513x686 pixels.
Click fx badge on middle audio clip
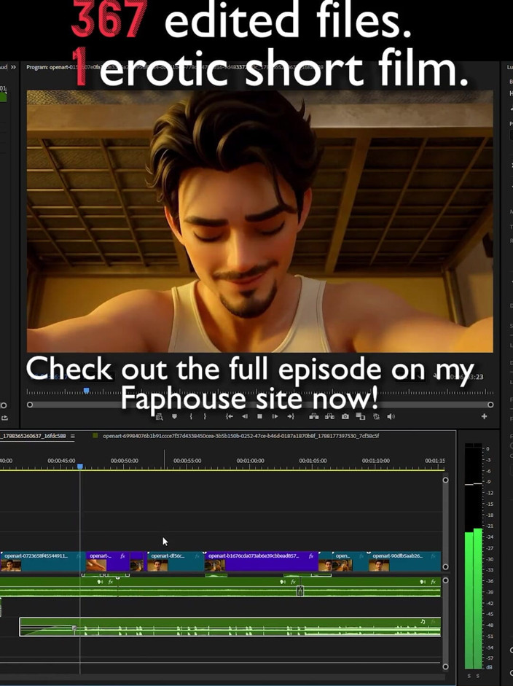click(x=294, y=582)
